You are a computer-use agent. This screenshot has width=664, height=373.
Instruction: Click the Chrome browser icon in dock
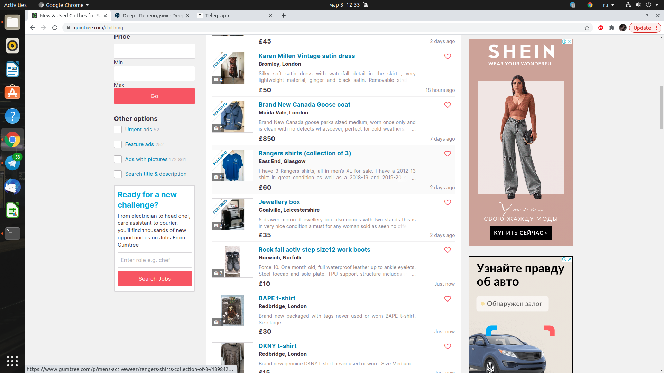click(x=12, y=140)
